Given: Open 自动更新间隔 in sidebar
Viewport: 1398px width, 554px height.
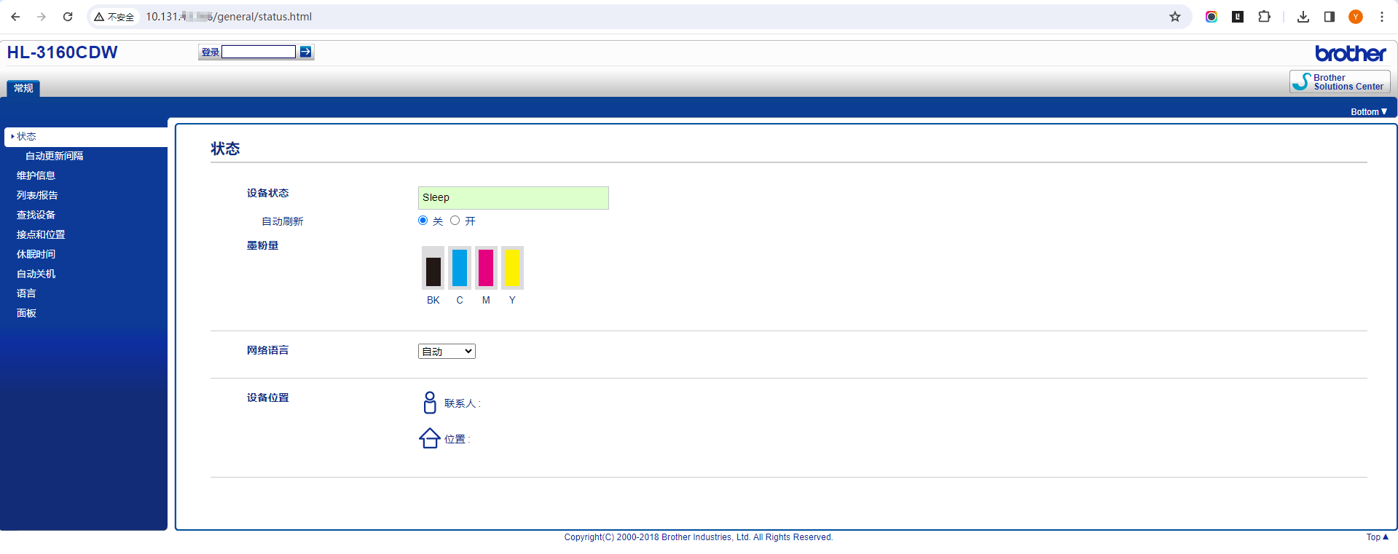Looking at the screenshot, I should [55, 156].
